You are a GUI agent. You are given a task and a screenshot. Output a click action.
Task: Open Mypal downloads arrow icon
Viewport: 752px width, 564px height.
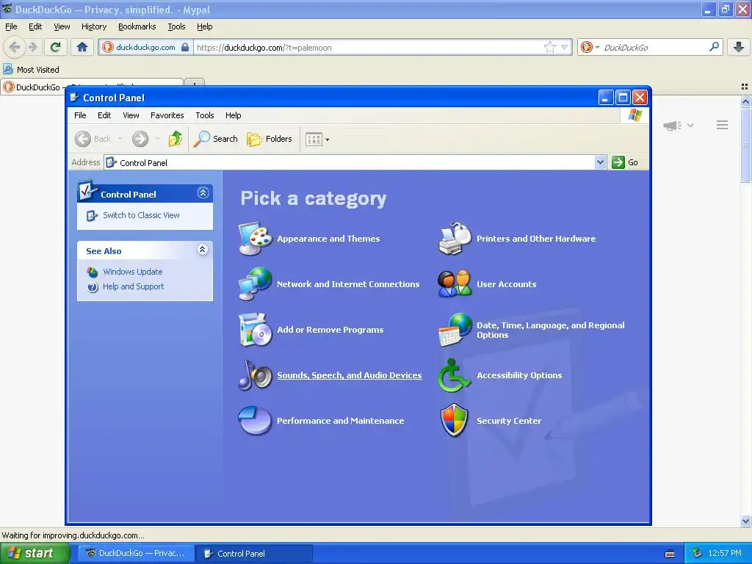point(739,47)
